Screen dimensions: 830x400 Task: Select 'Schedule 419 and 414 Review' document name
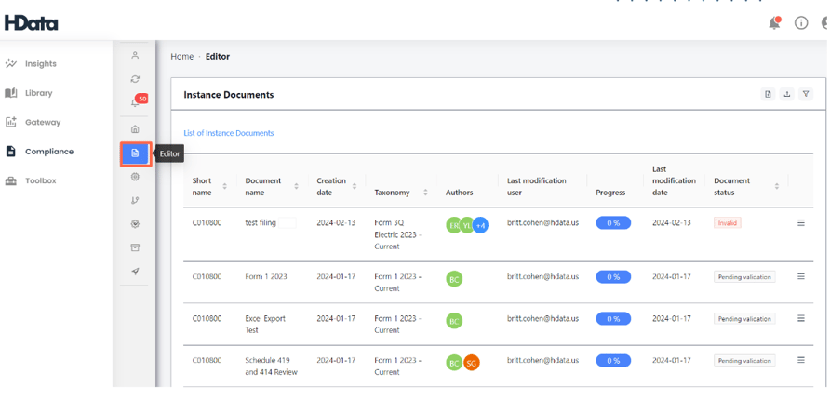(x=271, y=367)
